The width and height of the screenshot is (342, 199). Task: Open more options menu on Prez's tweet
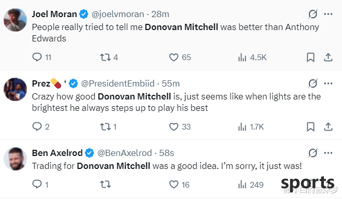pos(328,83)
